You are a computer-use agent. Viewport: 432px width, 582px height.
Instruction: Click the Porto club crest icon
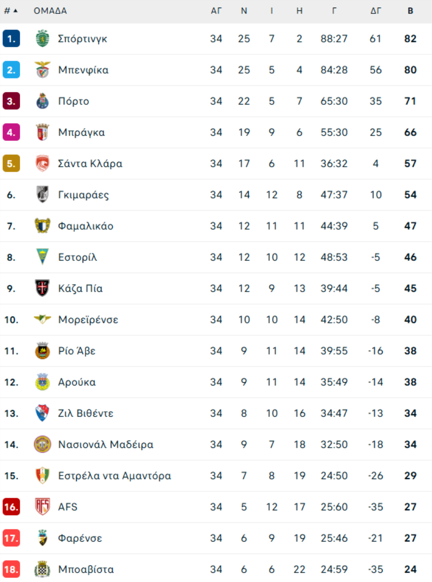tap(43, 101)
